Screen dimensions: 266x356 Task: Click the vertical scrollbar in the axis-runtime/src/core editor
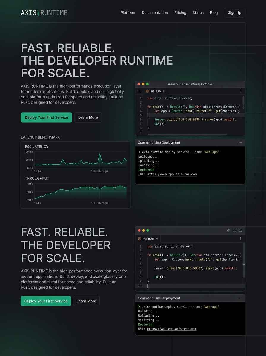click(x=243, y=102)
